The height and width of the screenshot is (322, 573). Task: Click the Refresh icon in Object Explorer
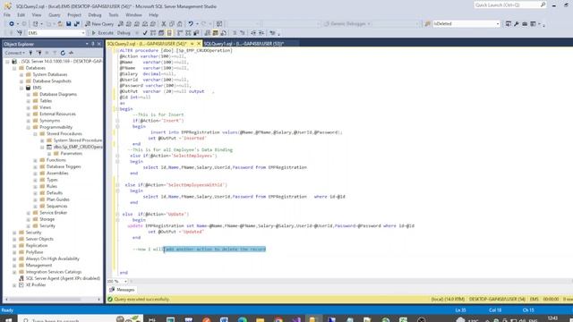point(63,53)
